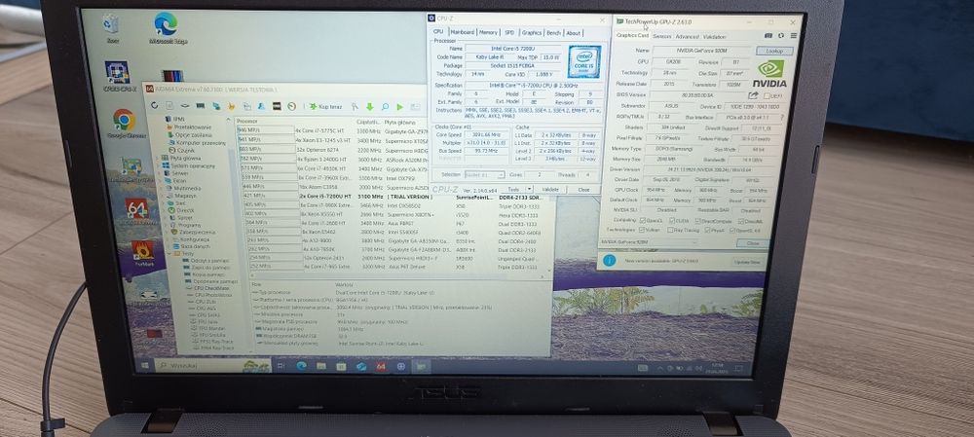The width and height of the screenshot is (974, 437).
Task: Expand the Multimedia tree node
Action: tap(161, 188)
